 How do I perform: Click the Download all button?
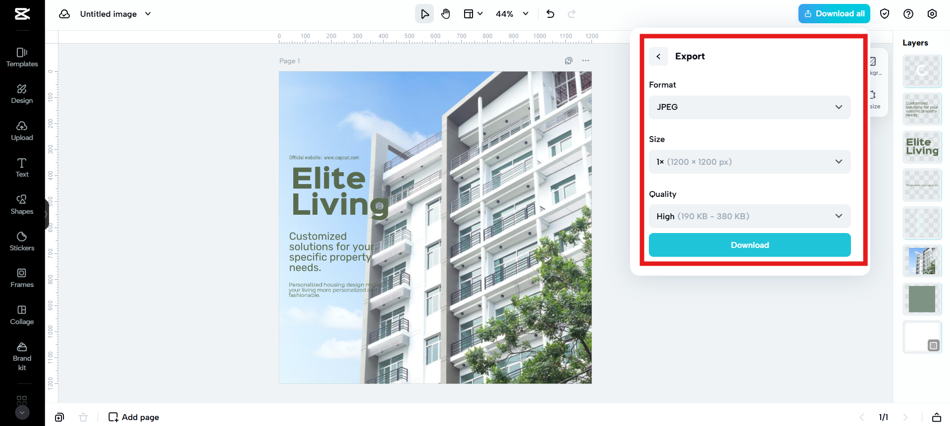(x=834, y=14)
